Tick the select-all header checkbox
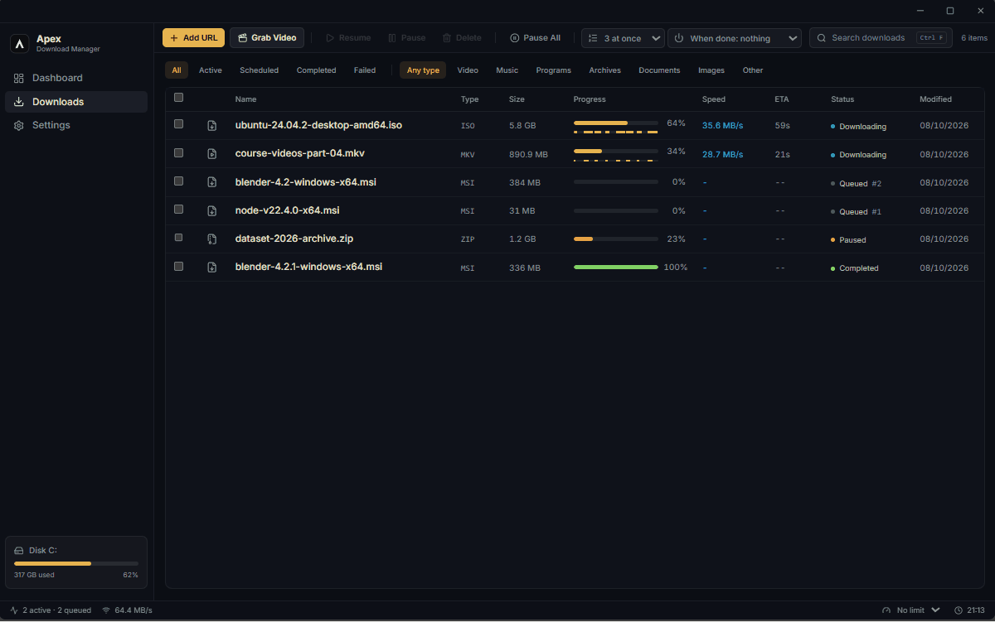Image resolution: width=995 pixels, height=622 pixels. point(178,98)
